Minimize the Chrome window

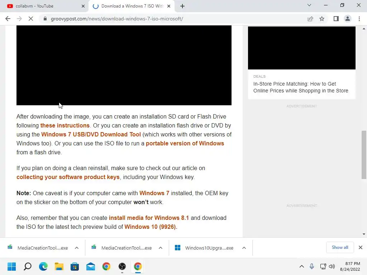[325, 5]
